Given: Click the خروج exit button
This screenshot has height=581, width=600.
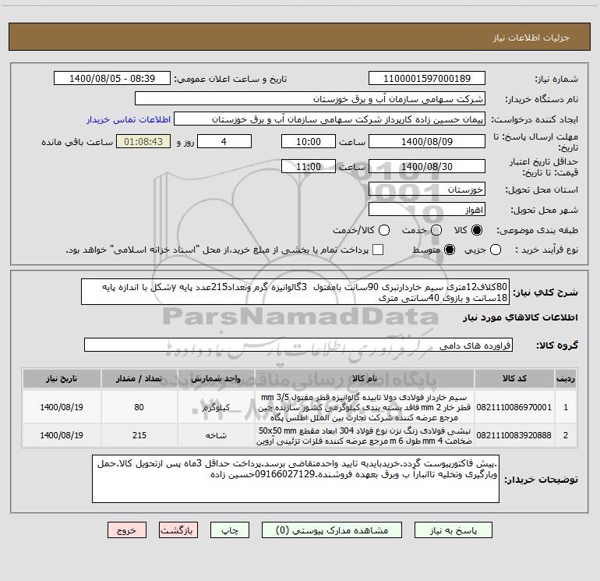Looking at the screenshot, I should pos(127,530).
